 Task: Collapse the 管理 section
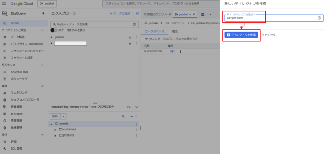pyautogui.click(x=43, y=86)
